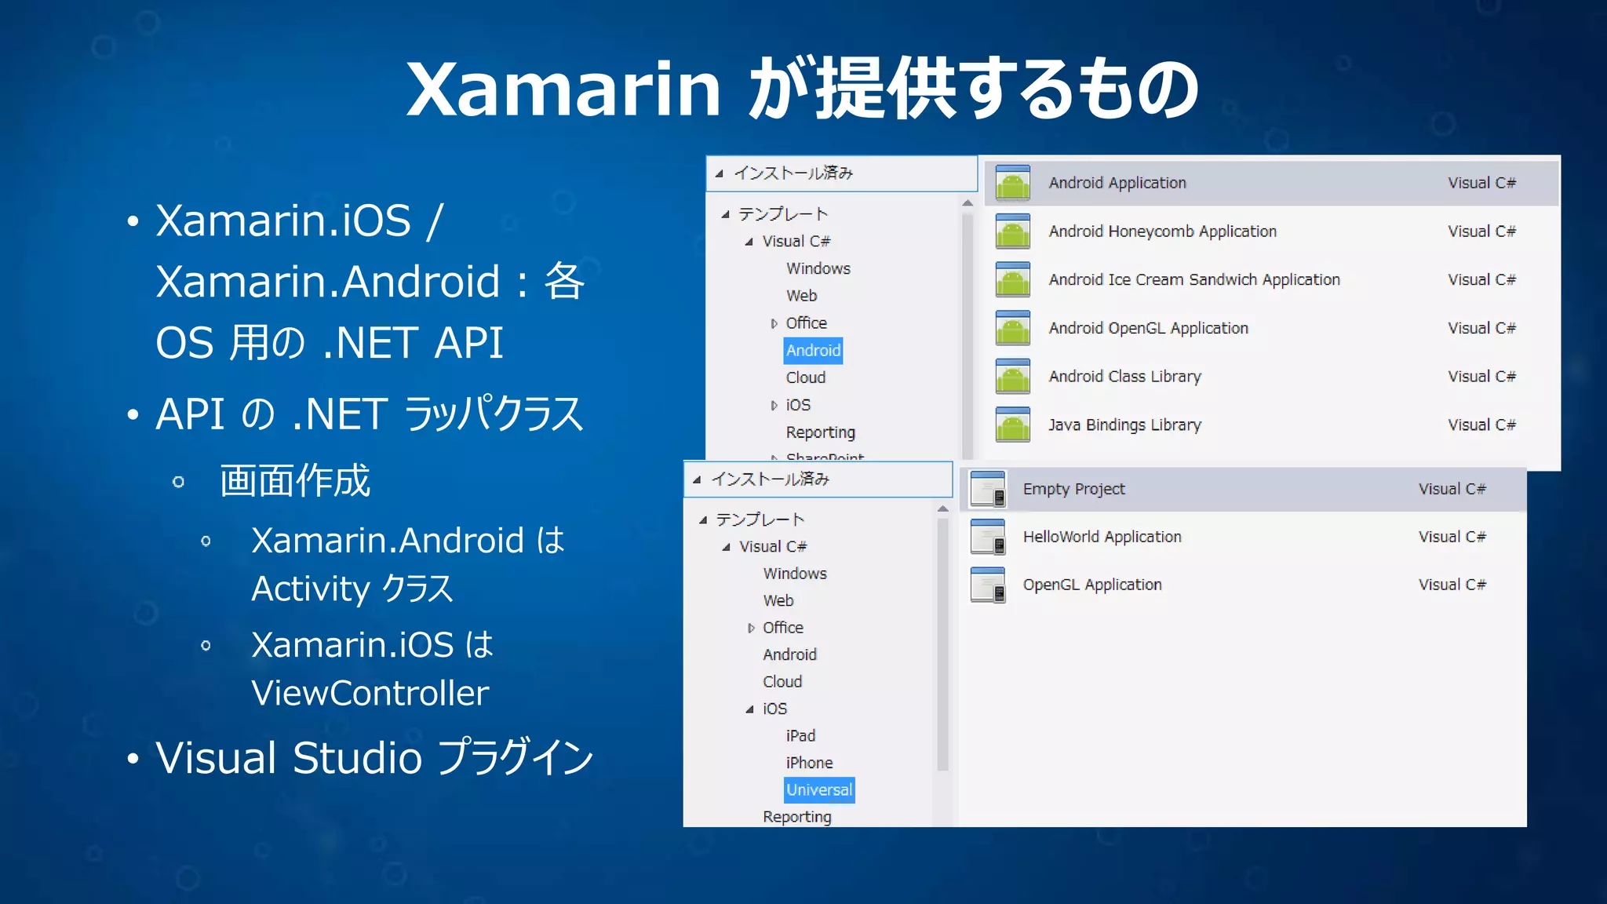Image resolution: width=1607 pixels, height=904 pixels.
Task: Click the upper tree scrollbar up arrow
Action: point(967,203)
